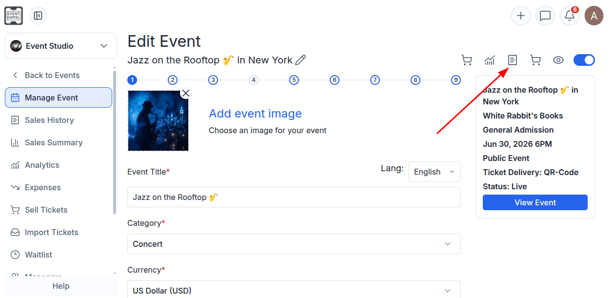Click the first shopping cart toolbar icon
614x298 pixels.
click(467, 60)
